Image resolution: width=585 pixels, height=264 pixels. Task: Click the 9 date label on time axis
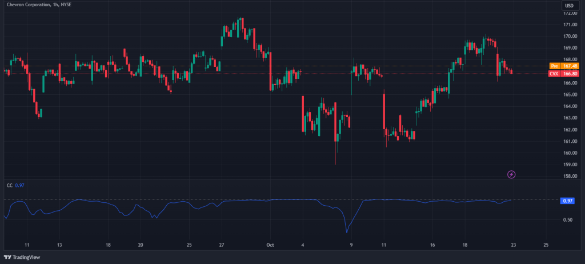click(351, 245)
